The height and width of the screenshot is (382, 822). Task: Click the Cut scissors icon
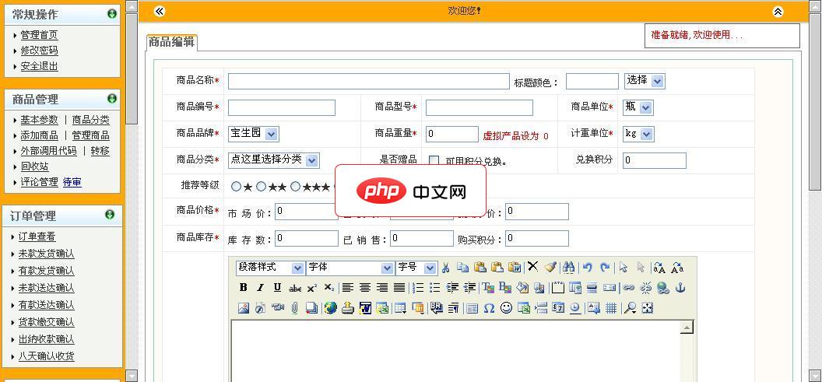click(x=446, y=268)
